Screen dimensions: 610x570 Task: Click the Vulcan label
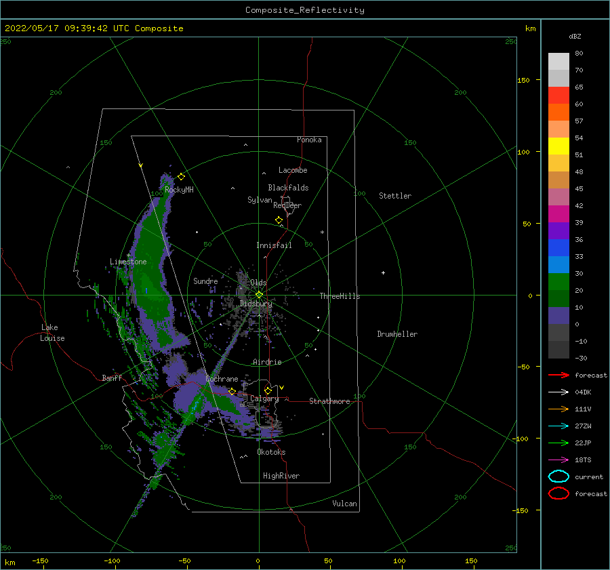click(x=345, y=504)
